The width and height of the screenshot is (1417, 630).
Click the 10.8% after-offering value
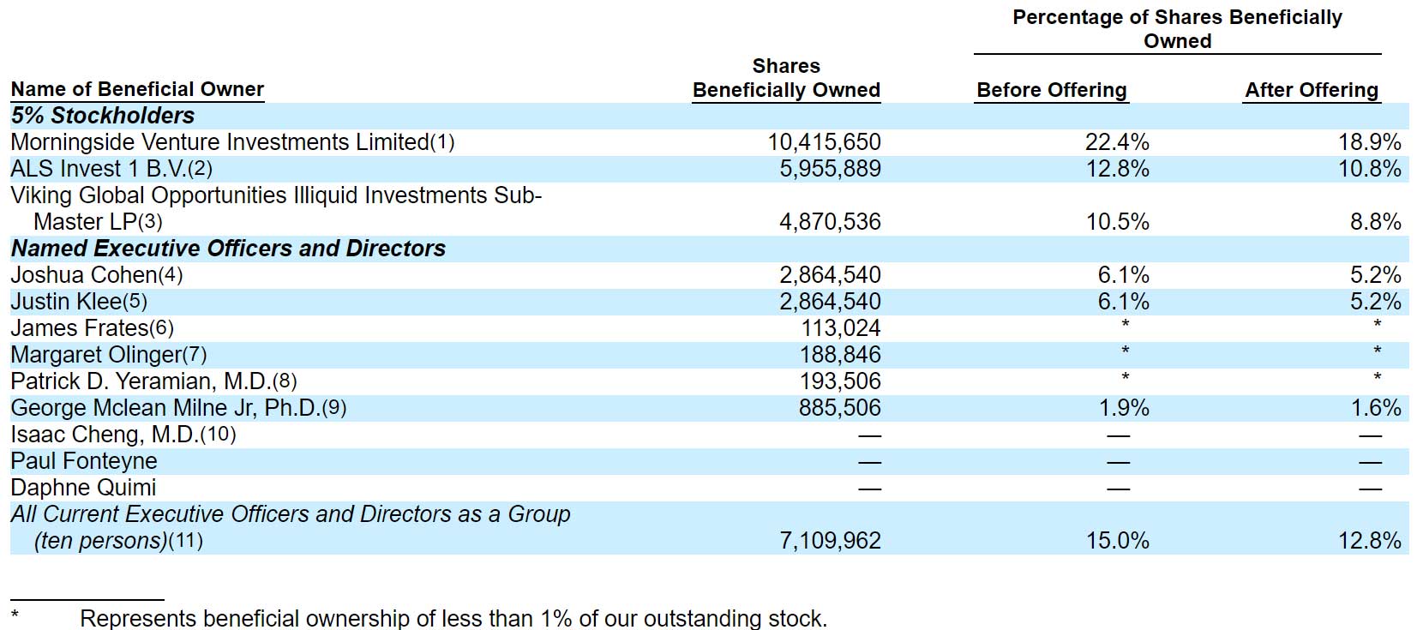pyautogui.click(x=1370, y=169)
